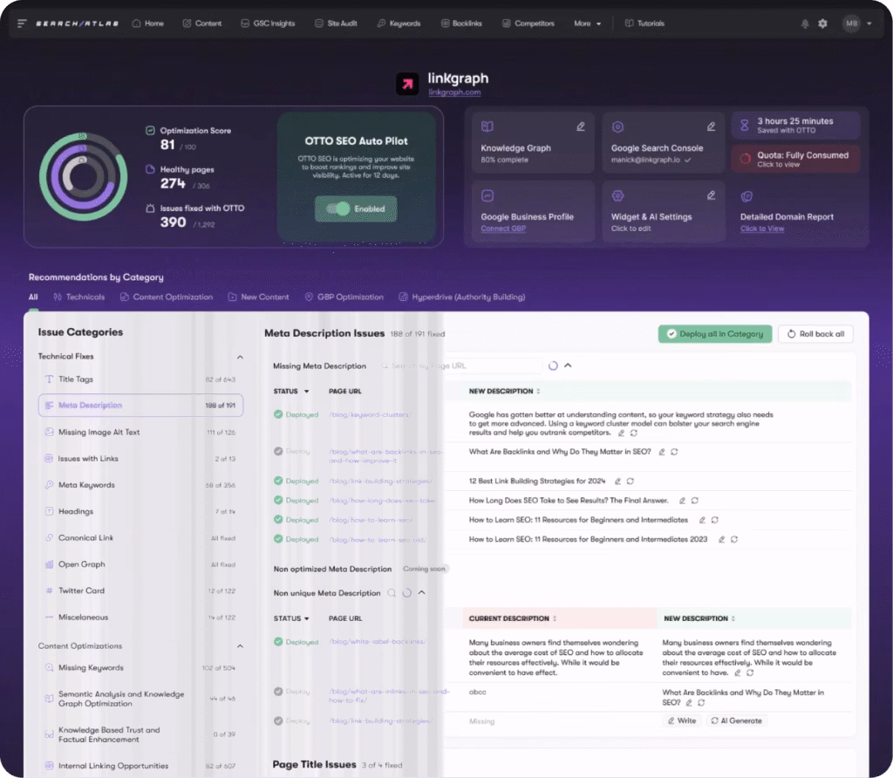893x778 pixels.
Task: Click the Google Search Console edit pencil
Action: point(711,126)
